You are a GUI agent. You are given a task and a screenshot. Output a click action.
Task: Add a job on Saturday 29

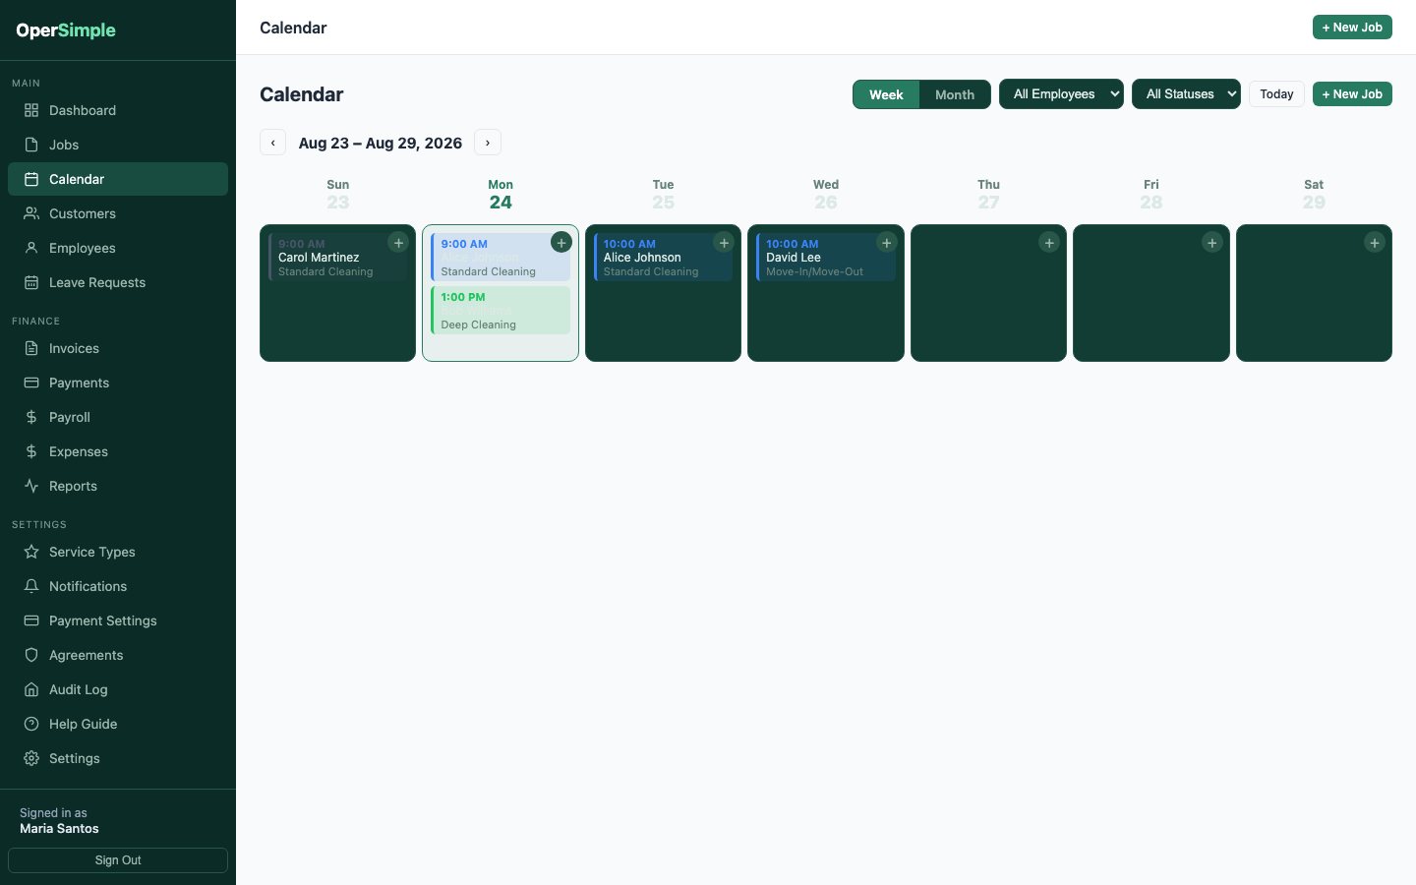[x=1375, y=243]
